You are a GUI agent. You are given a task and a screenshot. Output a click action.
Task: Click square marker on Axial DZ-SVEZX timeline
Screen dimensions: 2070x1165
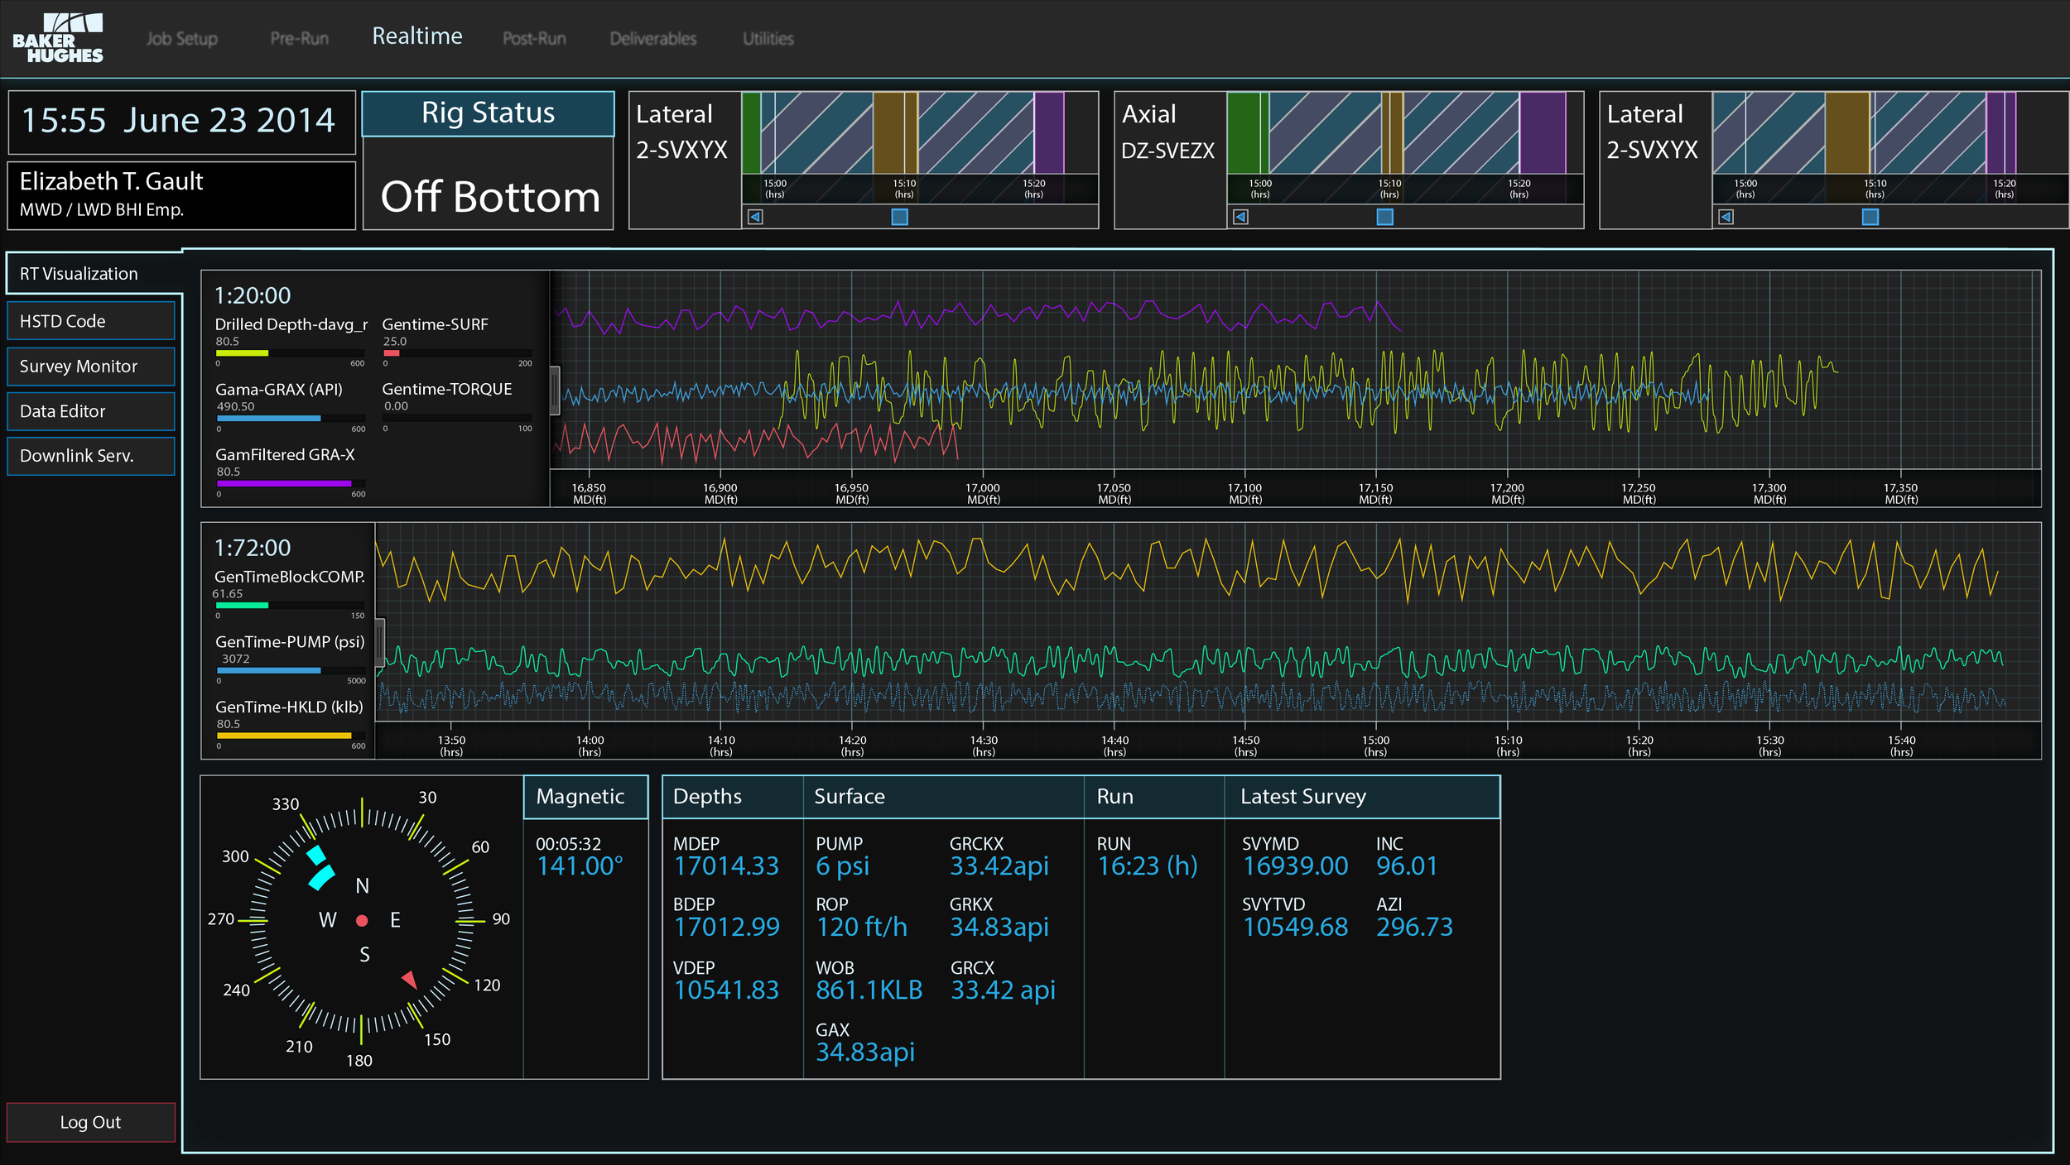click(x=1385, y=217)
